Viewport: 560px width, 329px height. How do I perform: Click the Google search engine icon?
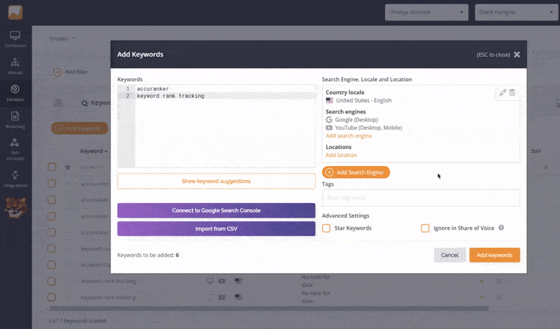329,120
